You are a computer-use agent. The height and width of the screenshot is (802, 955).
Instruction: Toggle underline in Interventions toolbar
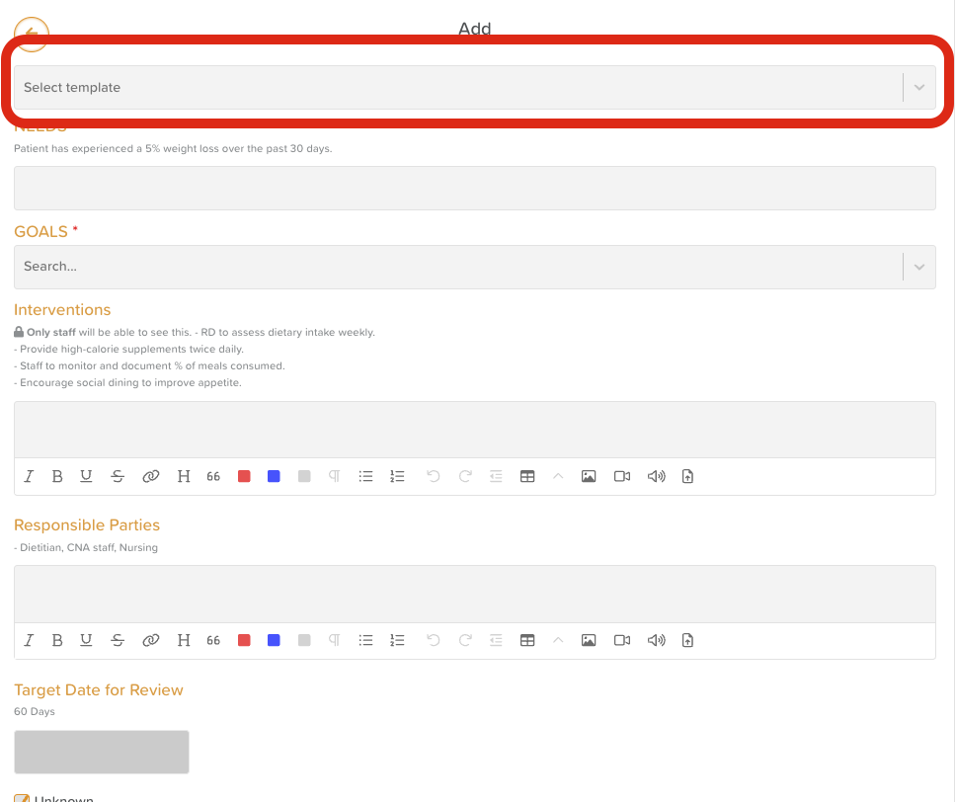click(86, 476)
